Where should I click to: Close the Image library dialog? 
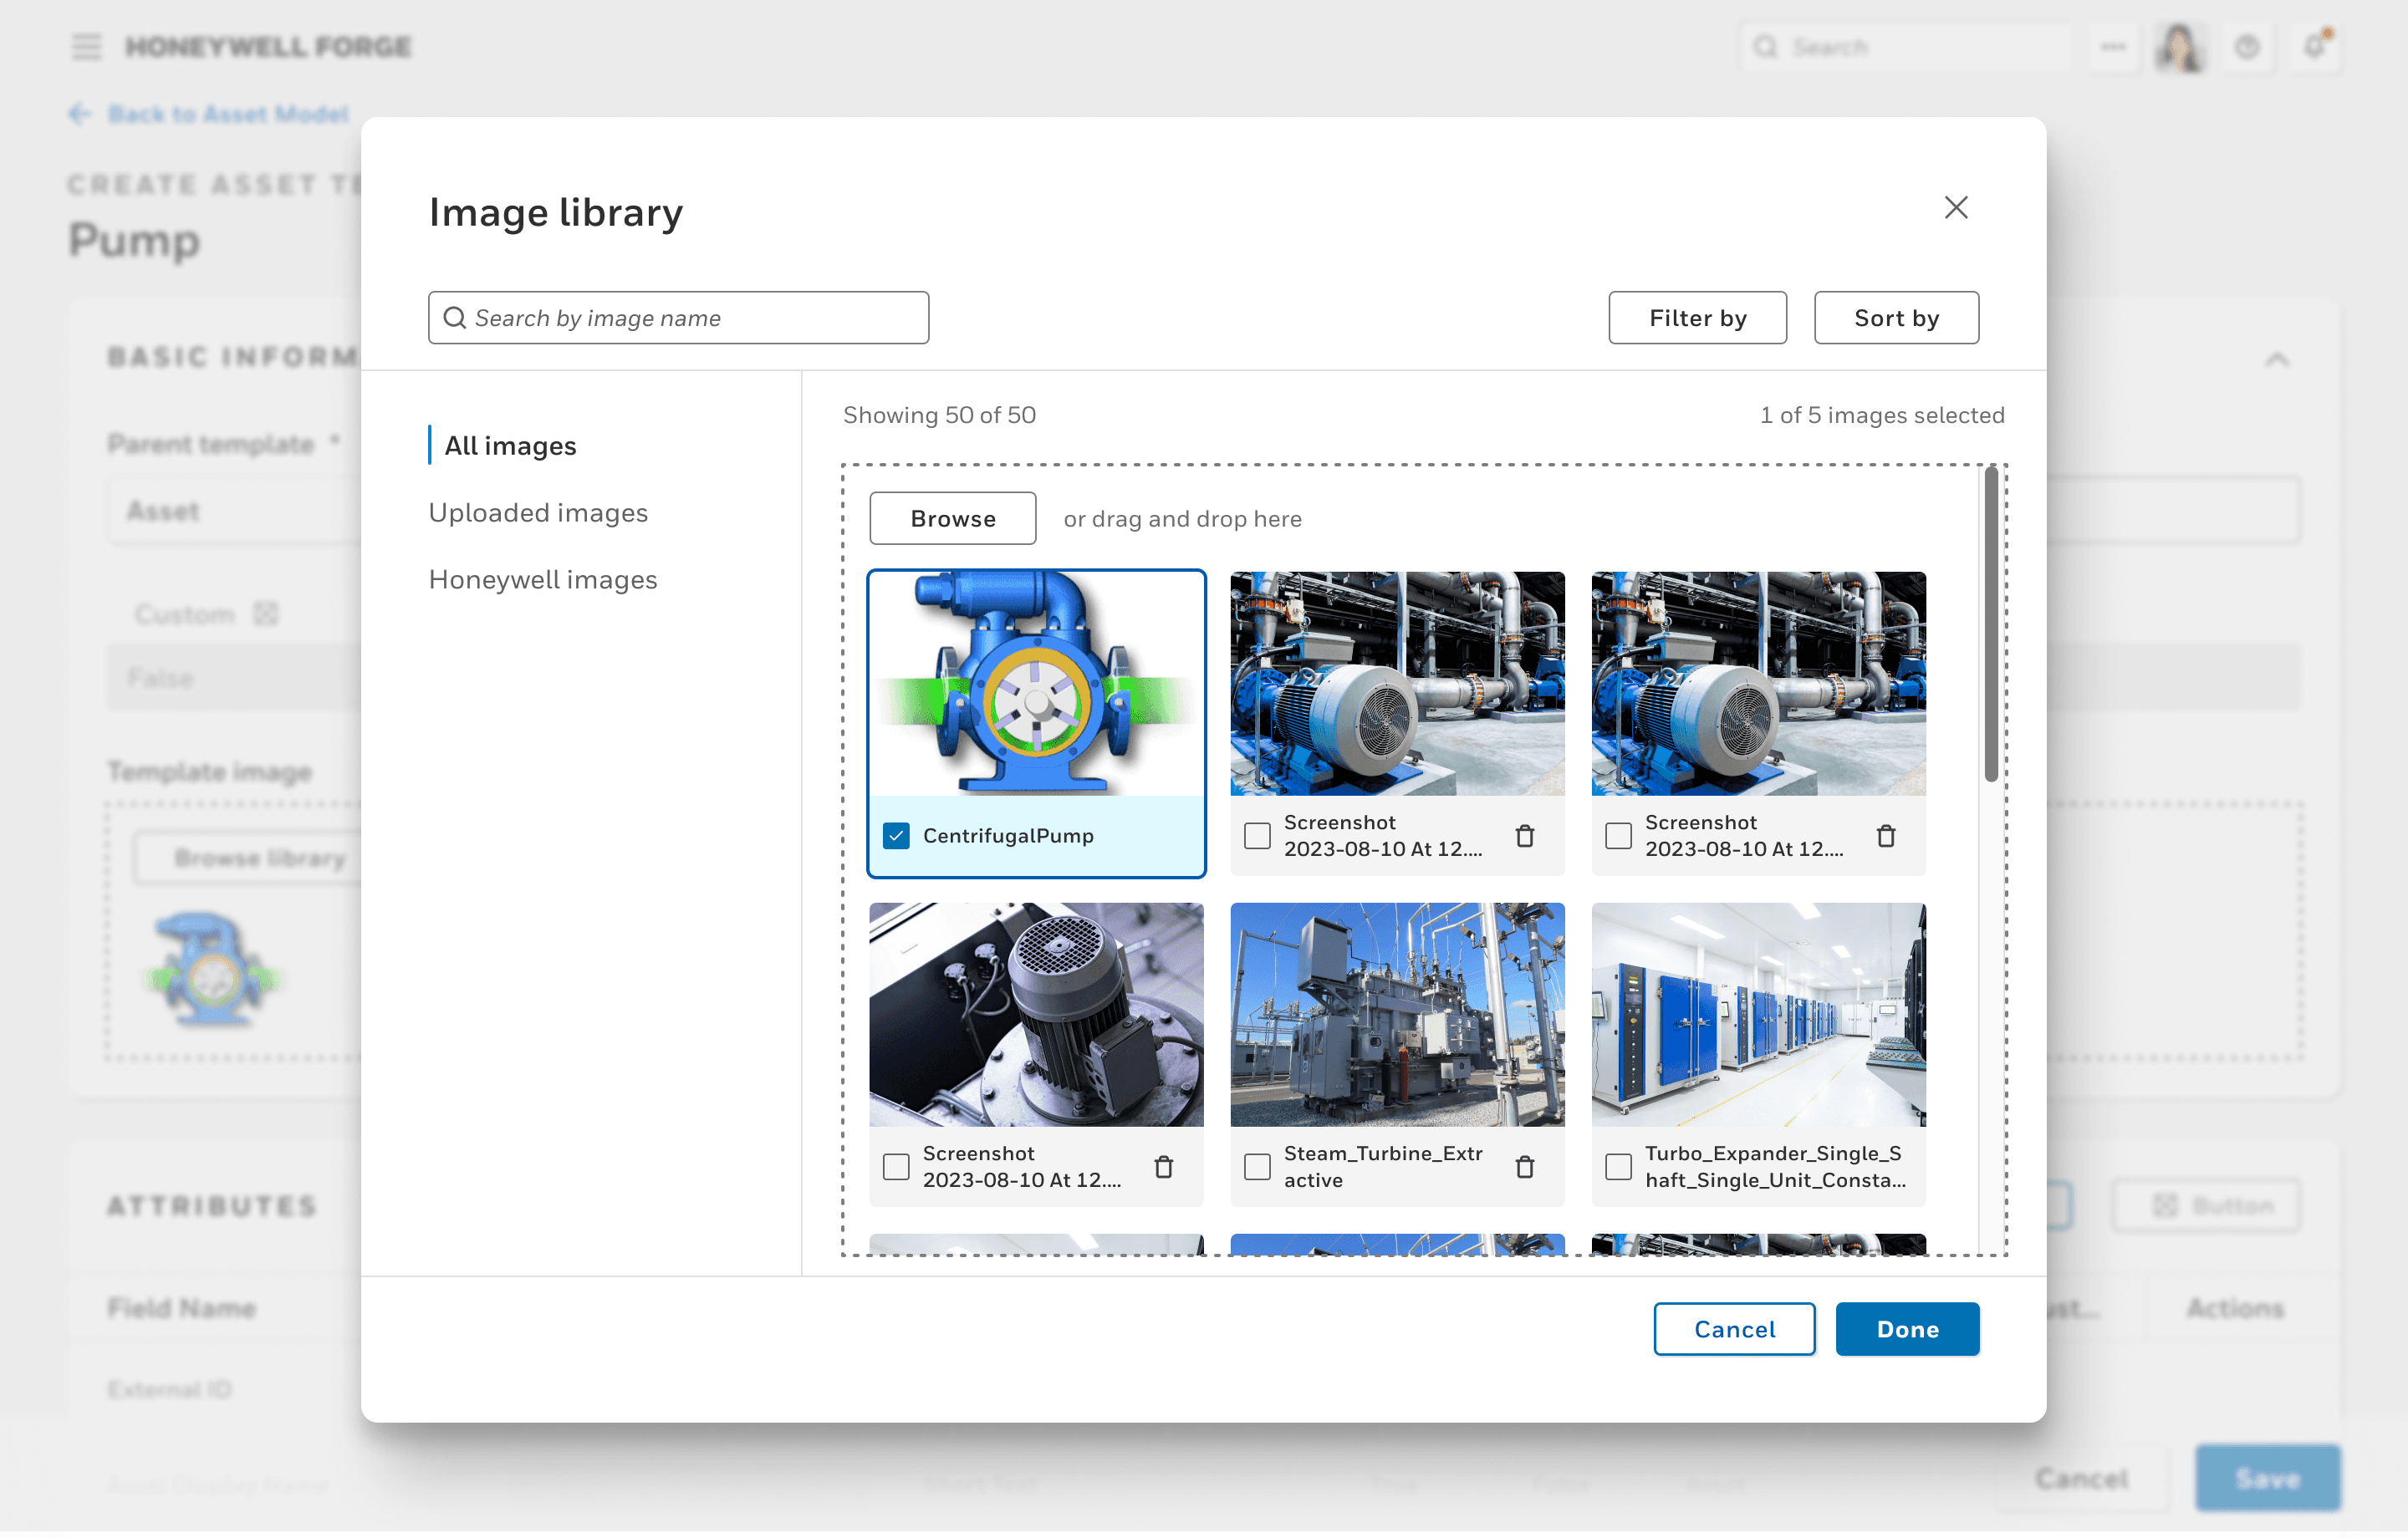[1955, 208]
